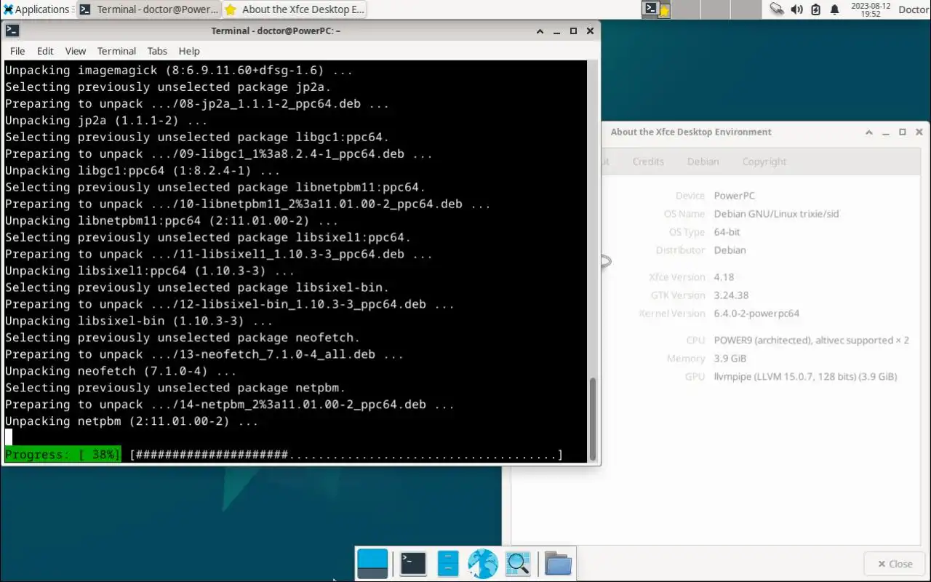Click the Terminal window title bar icon
931x582 pixels.
coord(12,31)
